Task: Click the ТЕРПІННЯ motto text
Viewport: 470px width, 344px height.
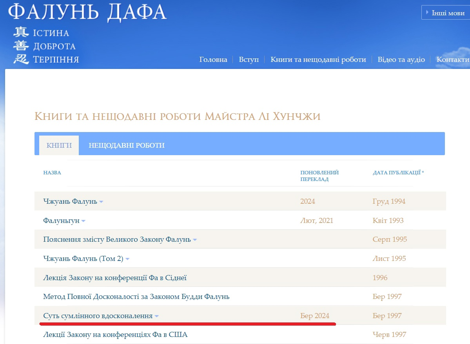Action: click(x=56, y=59)
